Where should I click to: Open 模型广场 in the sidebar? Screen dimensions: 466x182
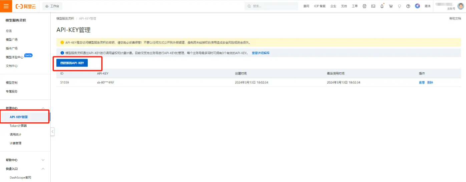point(12,39)
